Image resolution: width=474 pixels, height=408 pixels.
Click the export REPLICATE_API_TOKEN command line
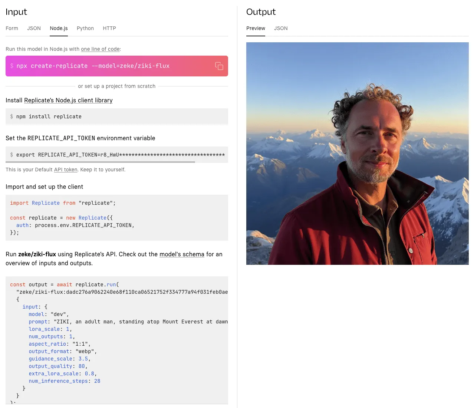click(x=119, y=155)
